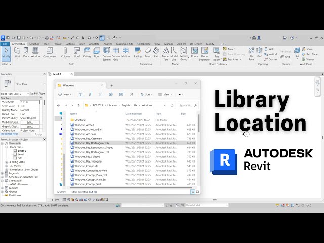324x243 pixels.
Task: Click the Edit Type button
Action: pos(37,93)
